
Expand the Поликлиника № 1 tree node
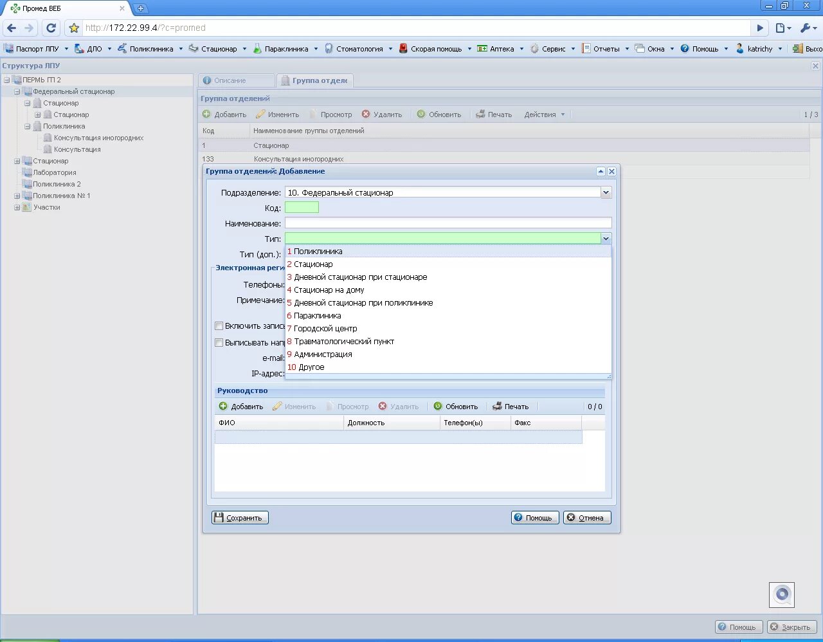pyautogui.click(x=17, y=196)
